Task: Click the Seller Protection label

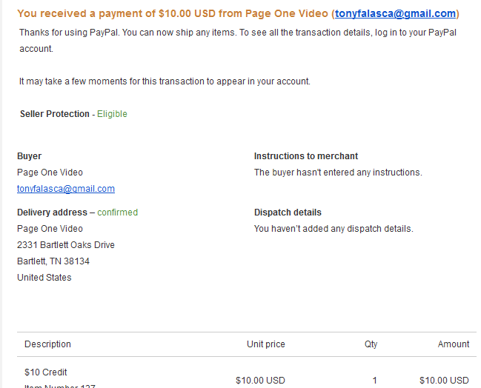Action: [55, 114]
